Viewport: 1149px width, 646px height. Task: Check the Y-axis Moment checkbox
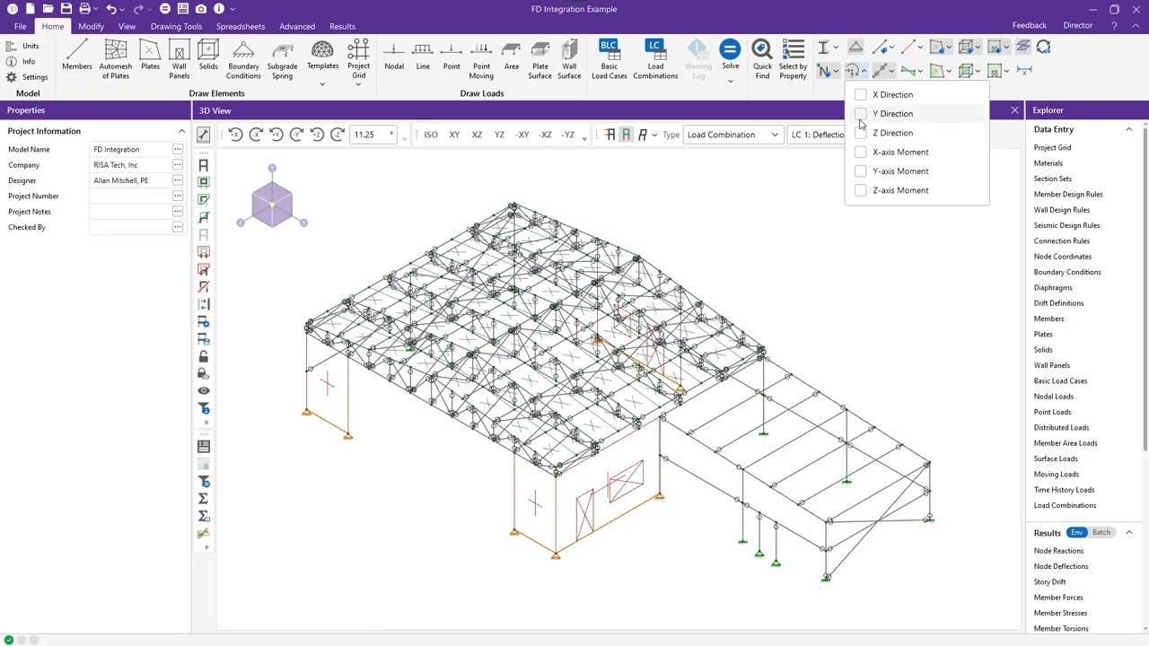[861, 171]
